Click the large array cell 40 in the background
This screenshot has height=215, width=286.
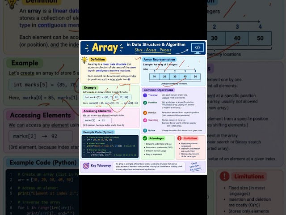point(237,38)
